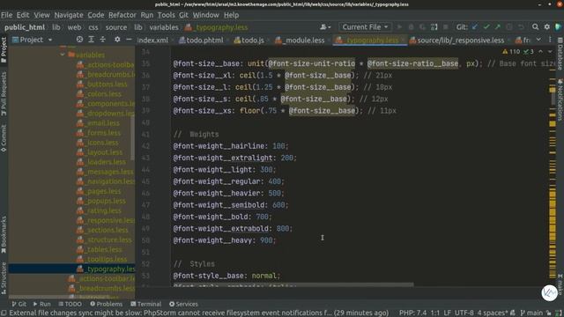
Task: Open _email.less in project tree
Action: [x=98, y=123]
